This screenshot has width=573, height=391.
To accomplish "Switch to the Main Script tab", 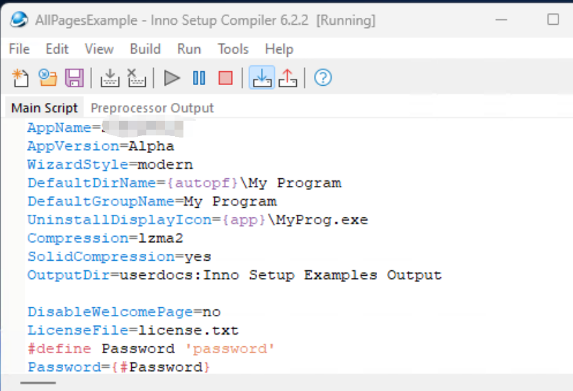I will 45,108.
